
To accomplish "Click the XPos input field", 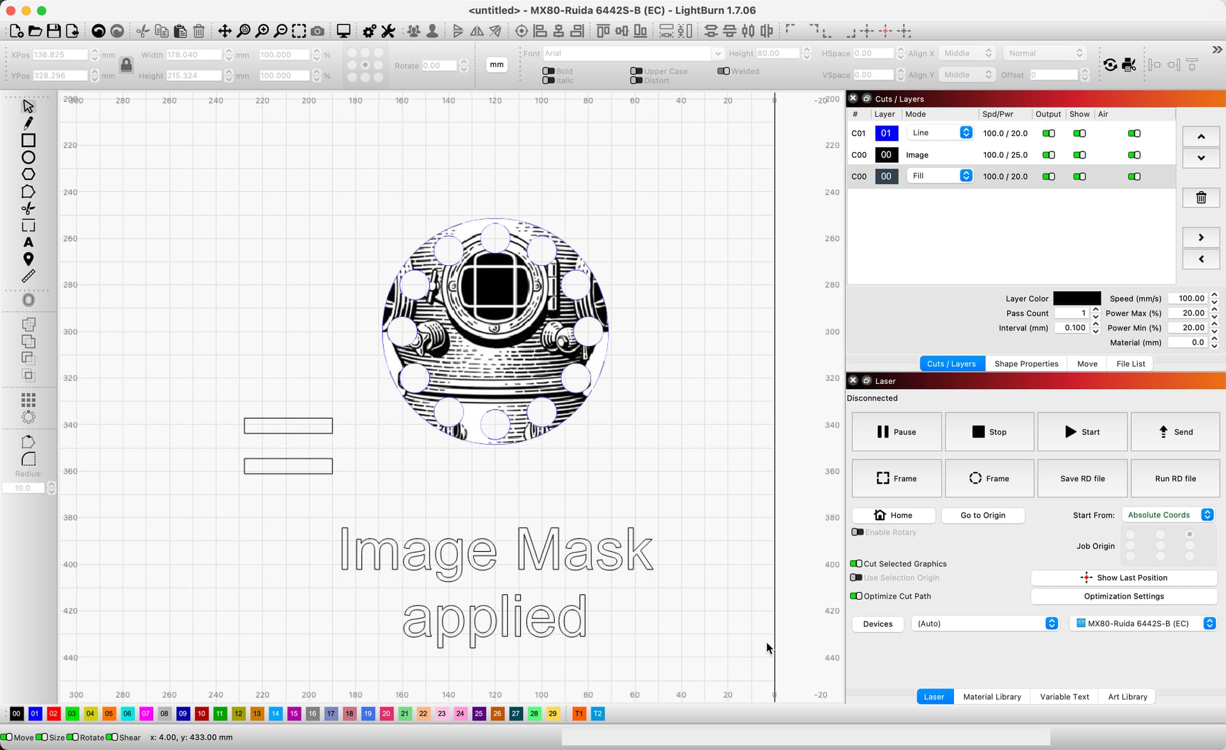I will [x=60, y=55].
